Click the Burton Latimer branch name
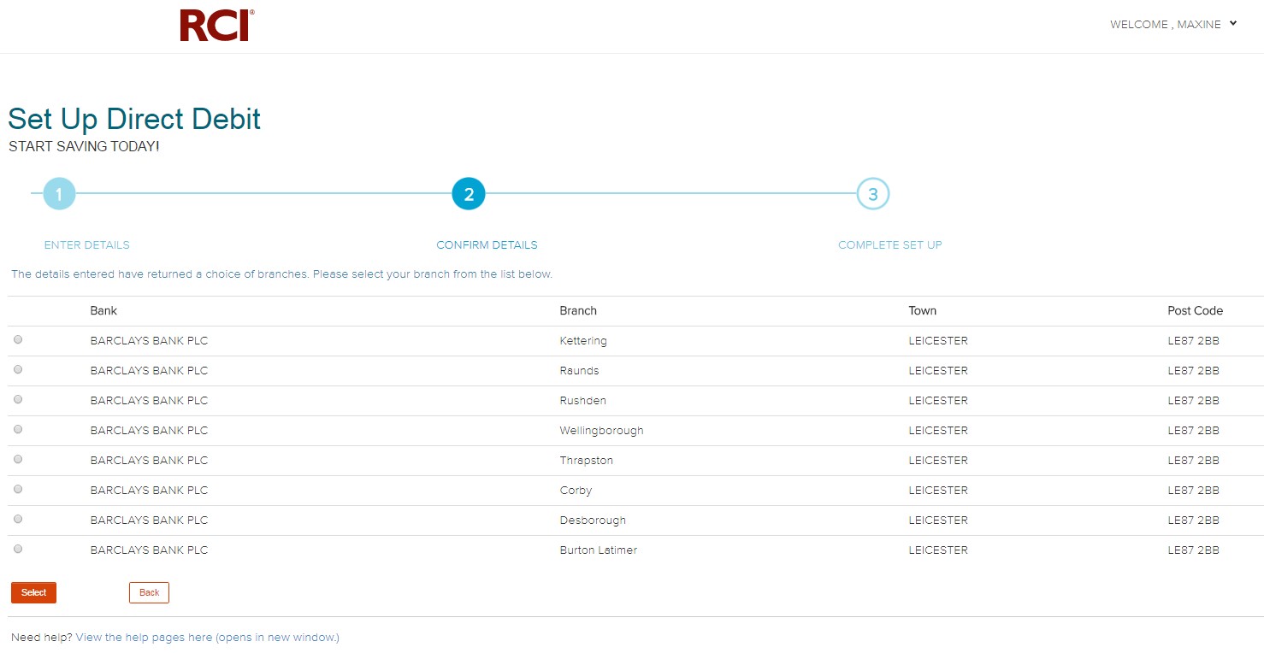 (598, 550)
